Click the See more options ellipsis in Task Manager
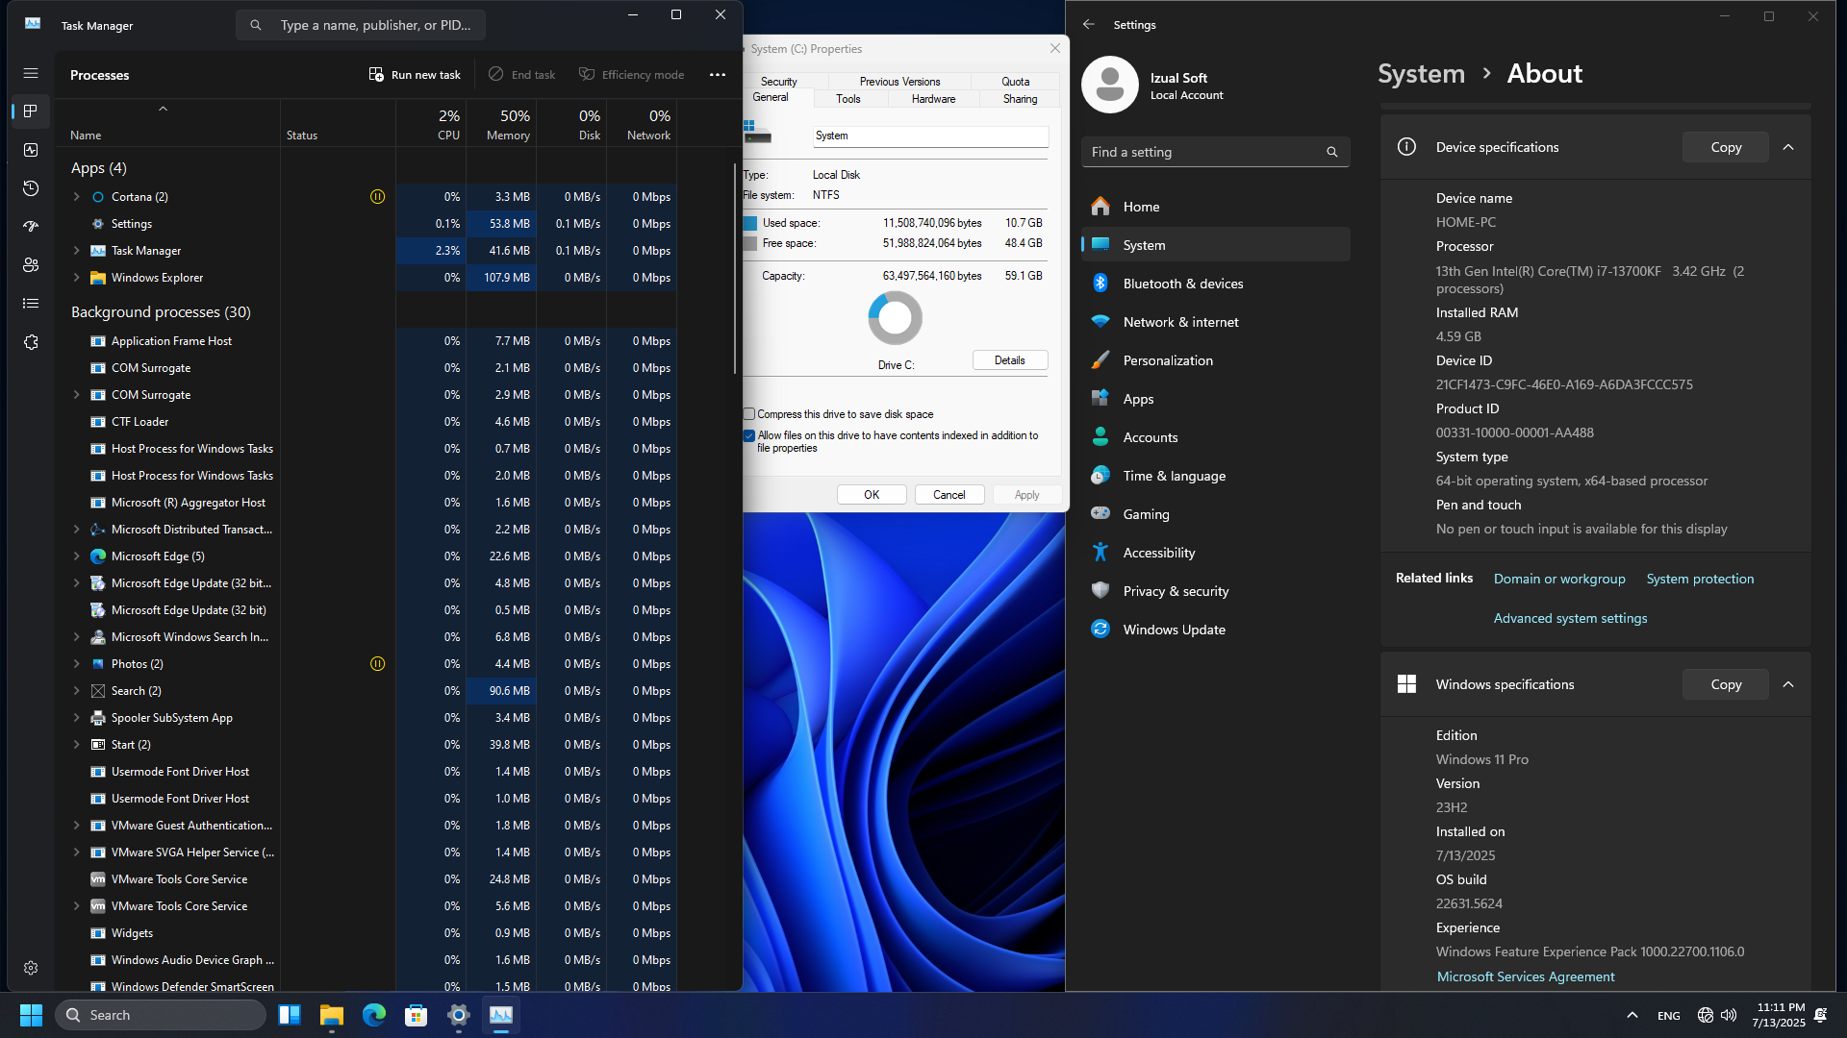The image size is (1847, 1038). [718, 75]
